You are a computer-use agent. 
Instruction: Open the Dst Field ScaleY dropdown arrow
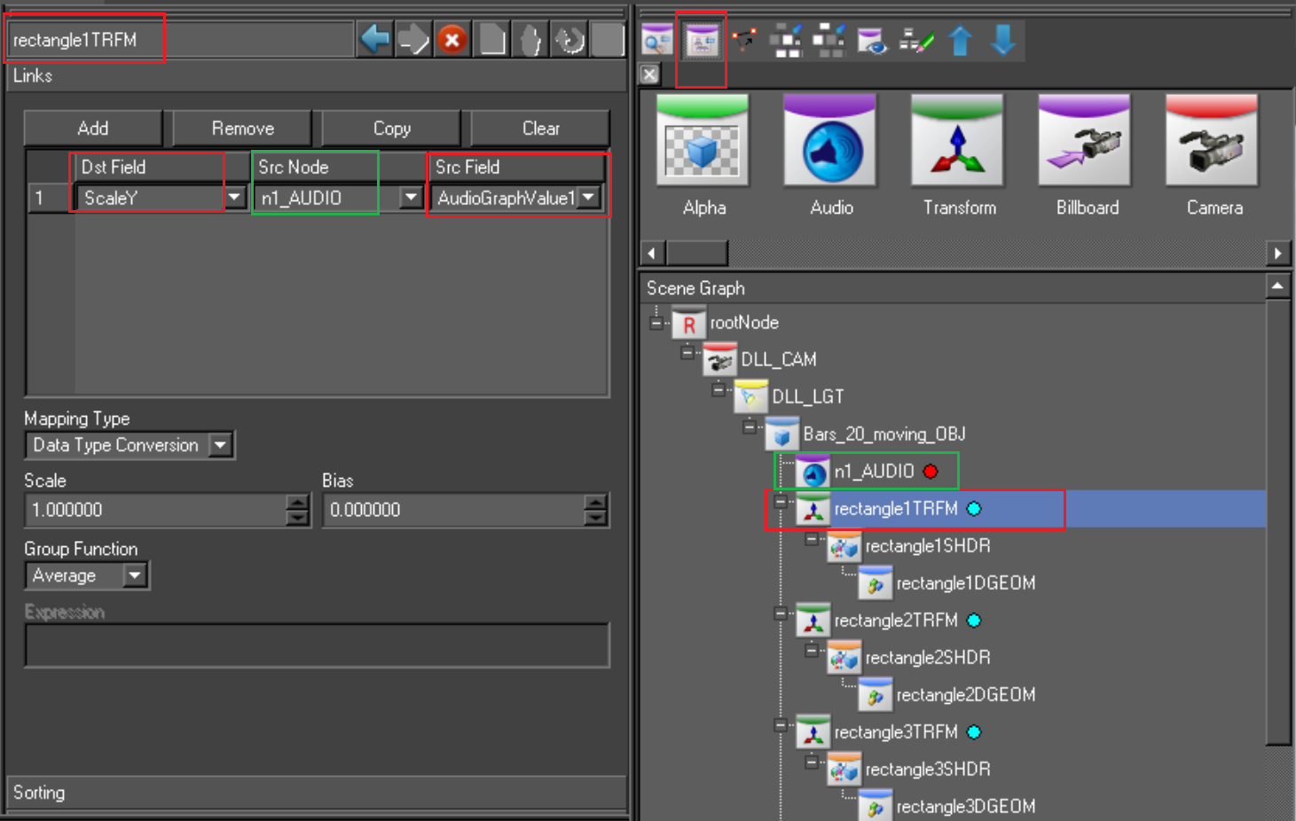pyautogui.click(x=235, y=198)
